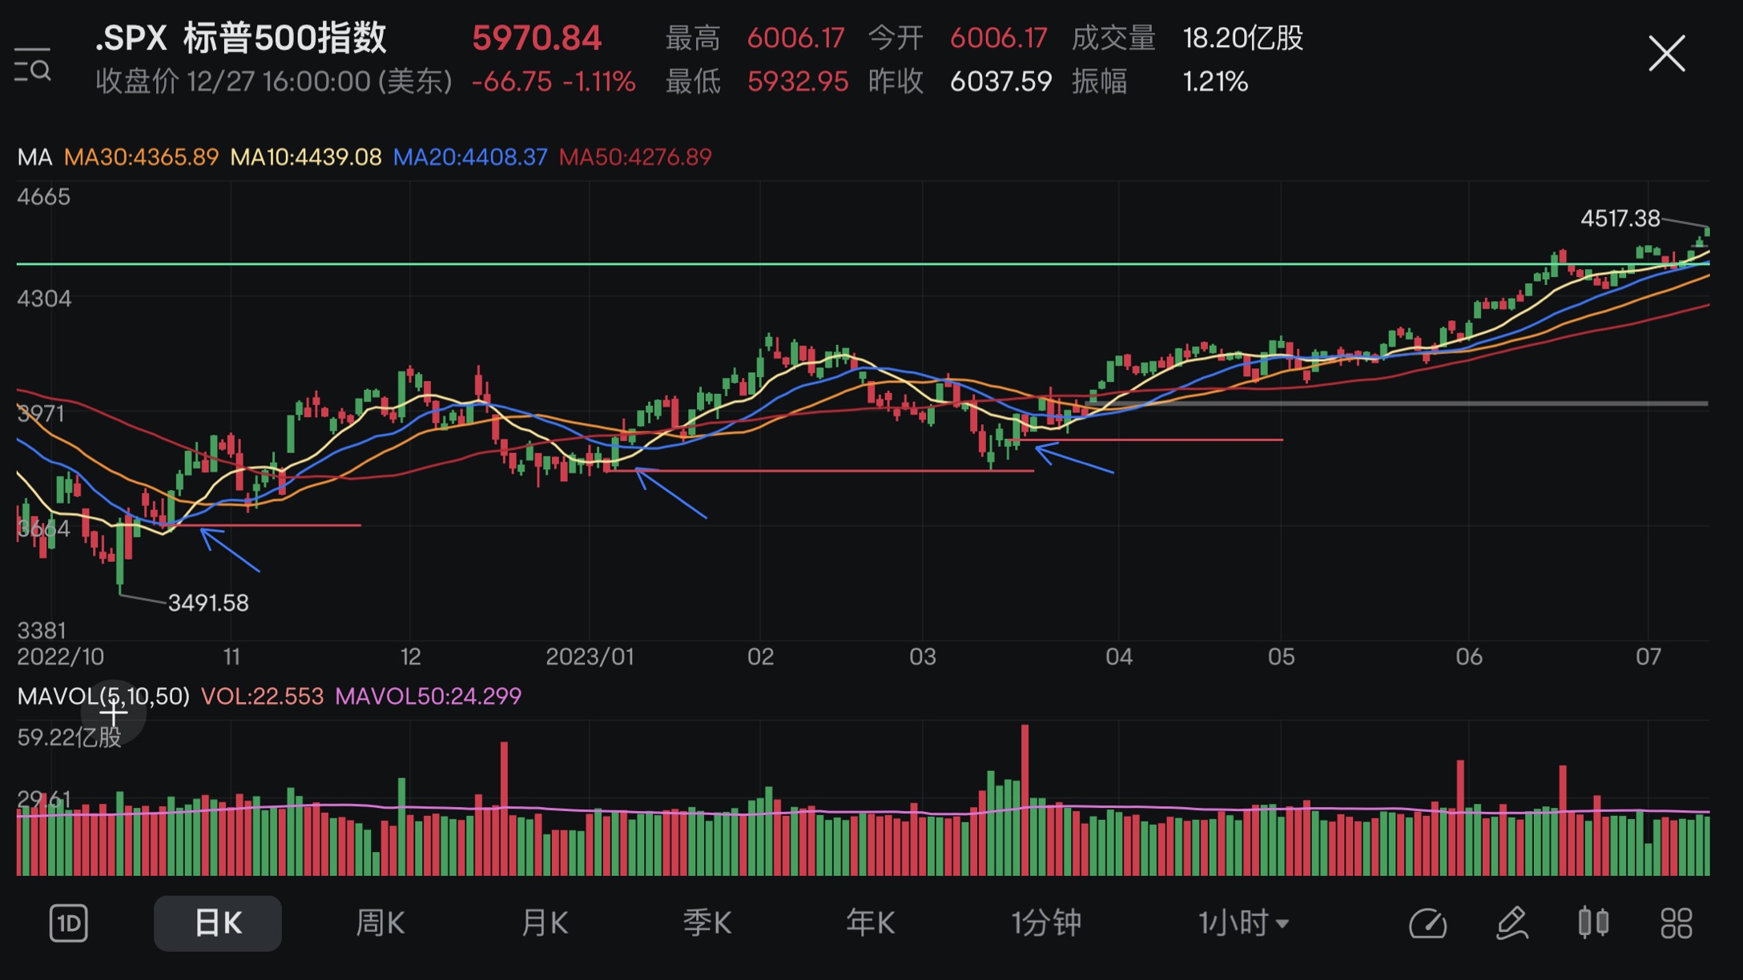Tap the 4517.38 high price marker
Screen dimensions: 1743x980
click(1620, 219)
